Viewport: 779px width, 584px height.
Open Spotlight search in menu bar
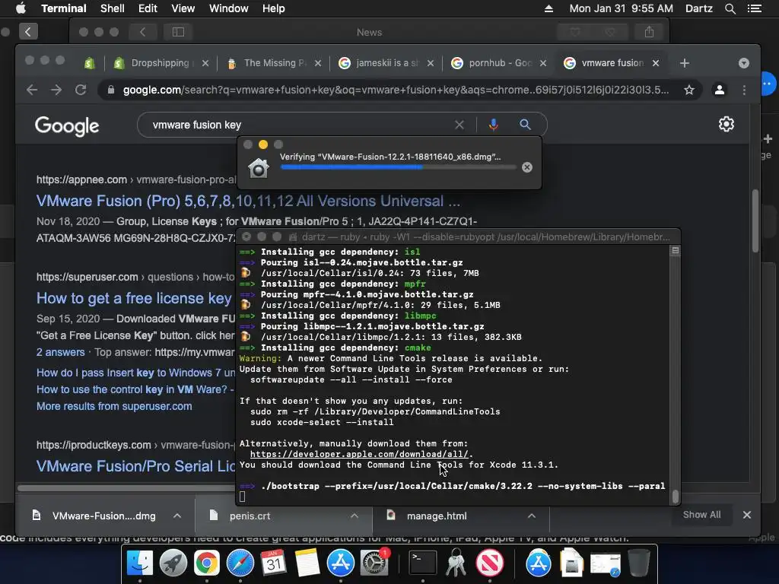(x=730, y=8)
